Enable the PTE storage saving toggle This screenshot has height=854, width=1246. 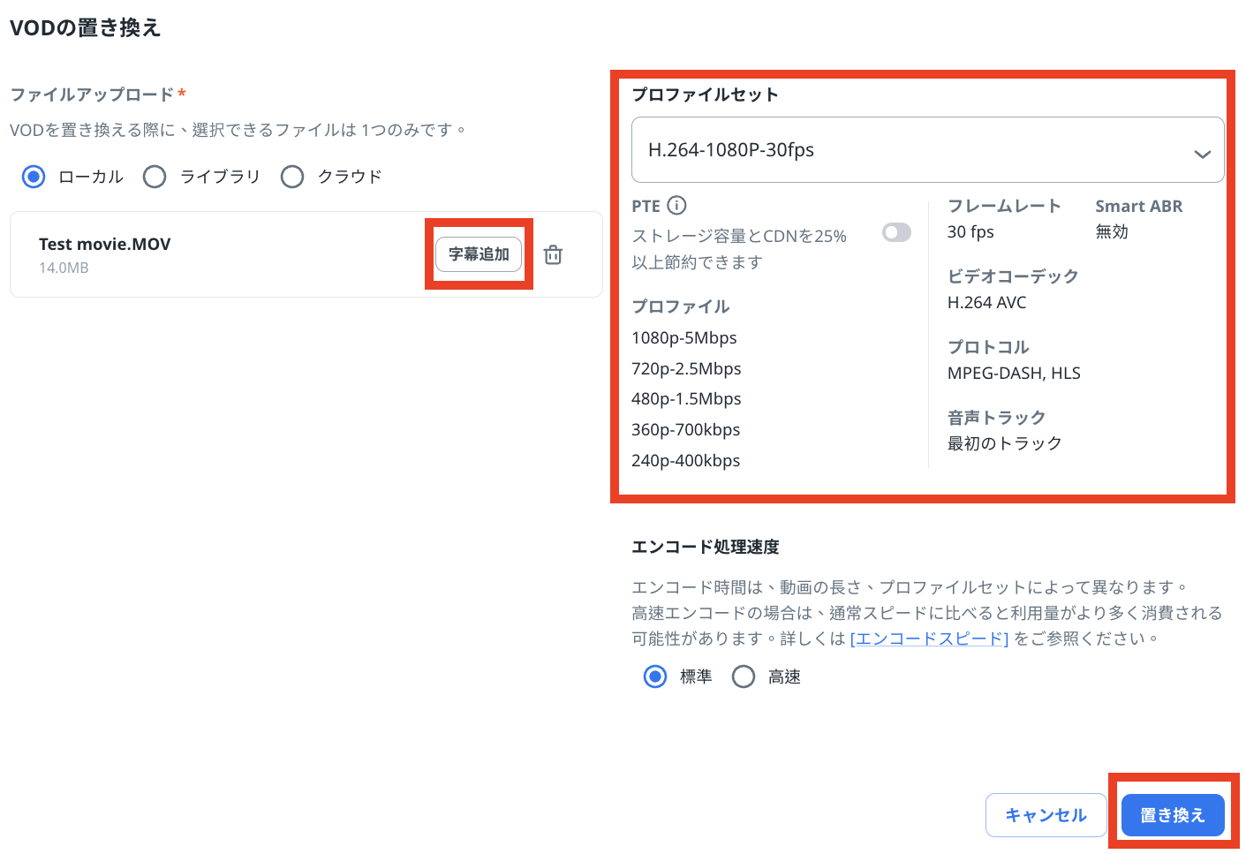click(x=896, y=232)
